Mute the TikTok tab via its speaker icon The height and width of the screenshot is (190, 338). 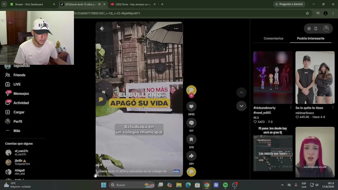click(99, 4)
